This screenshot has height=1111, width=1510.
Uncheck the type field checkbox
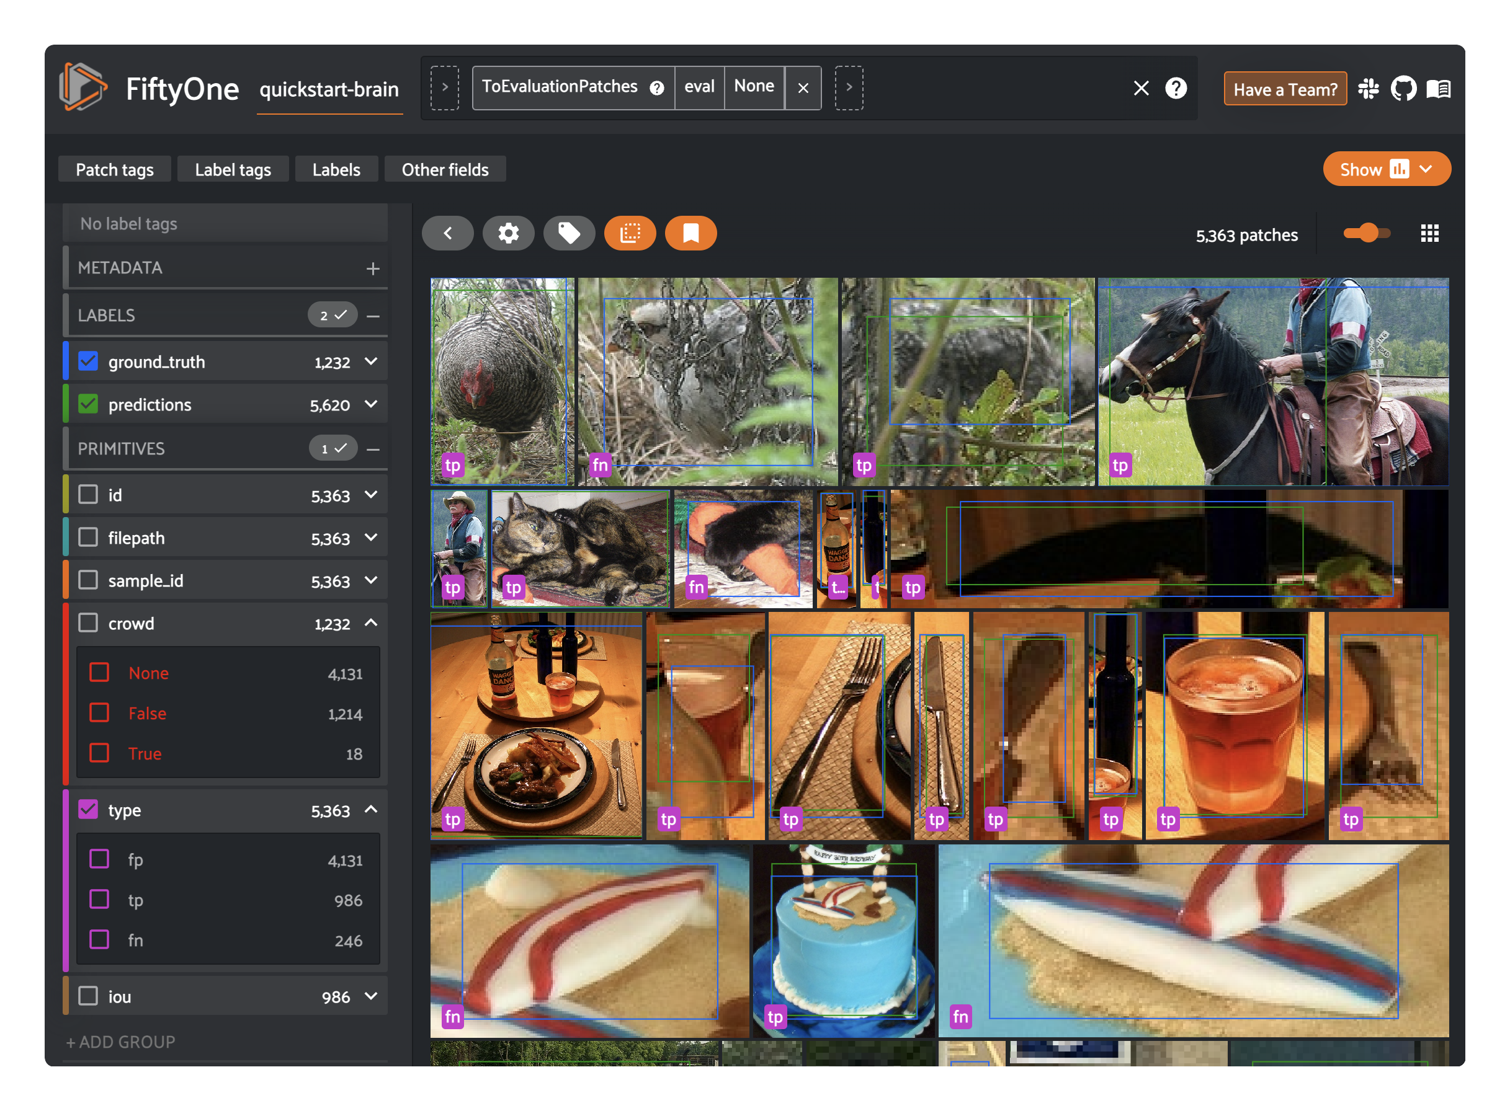88,809
